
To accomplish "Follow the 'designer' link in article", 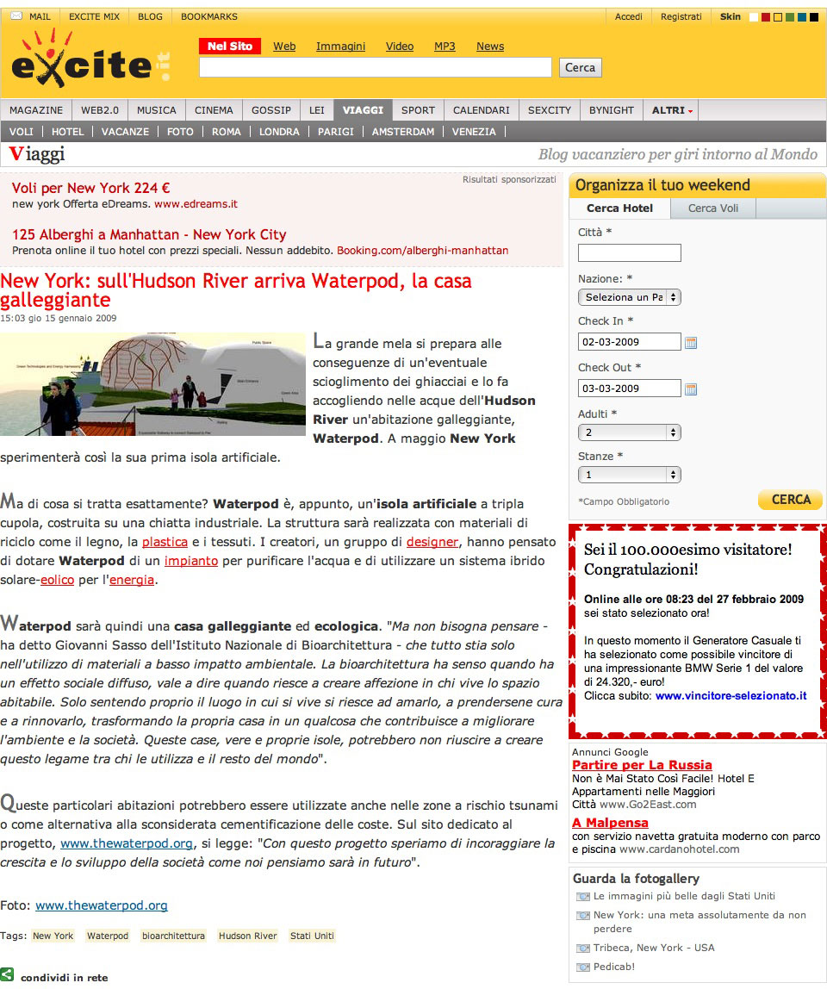I will [432, 542].
